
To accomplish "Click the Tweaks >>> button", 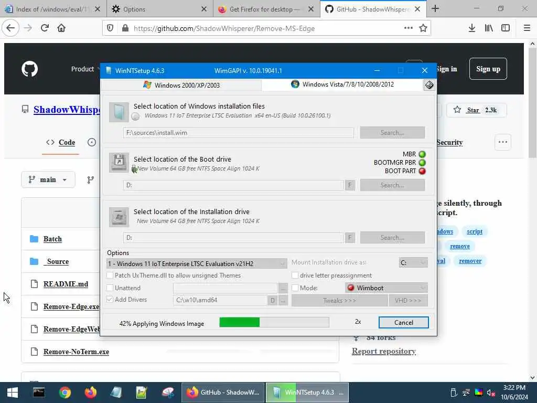I will pyautogui.click(x=339, y=301).
